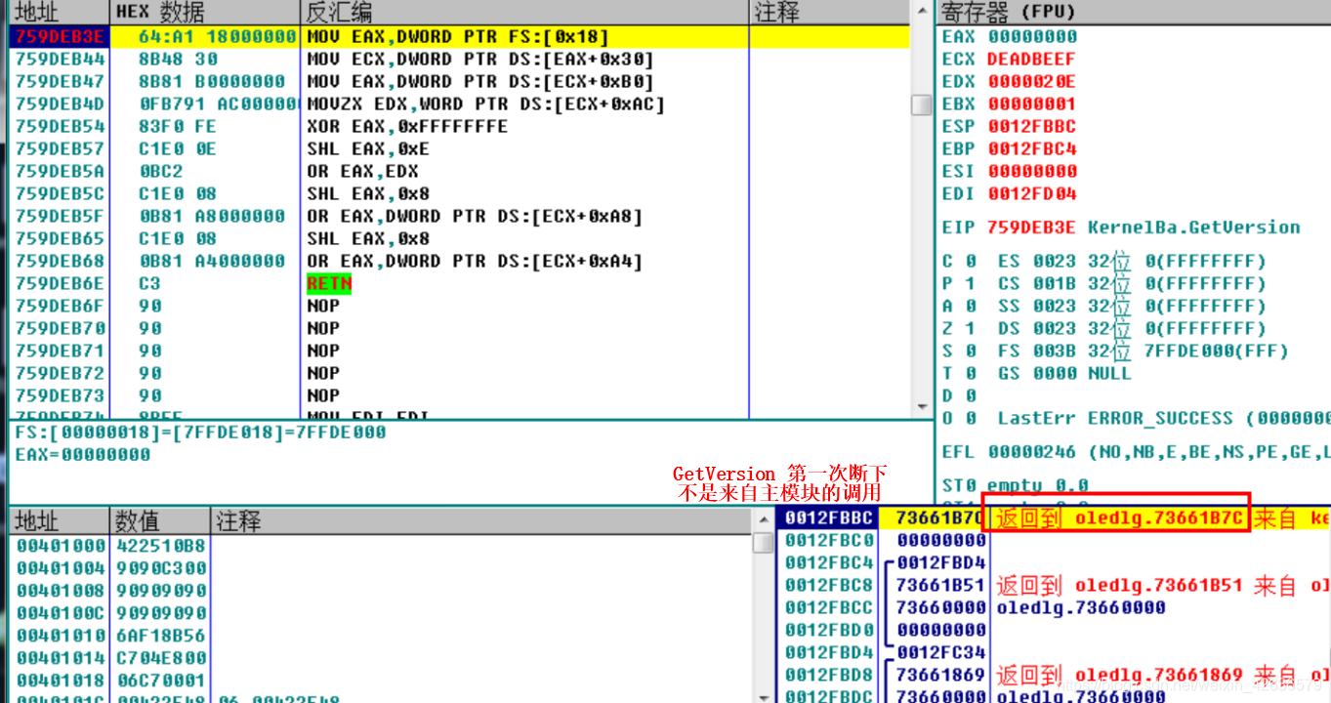Select instruction XOR EAX,0xFFFFFFFE
1331x703 pixels.
[x=407, y=127]
